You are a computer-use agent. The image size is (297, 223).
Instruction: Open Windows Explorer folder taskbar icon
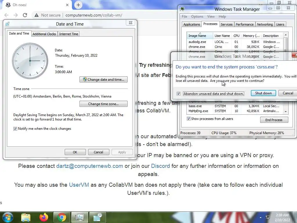[26, 217]
